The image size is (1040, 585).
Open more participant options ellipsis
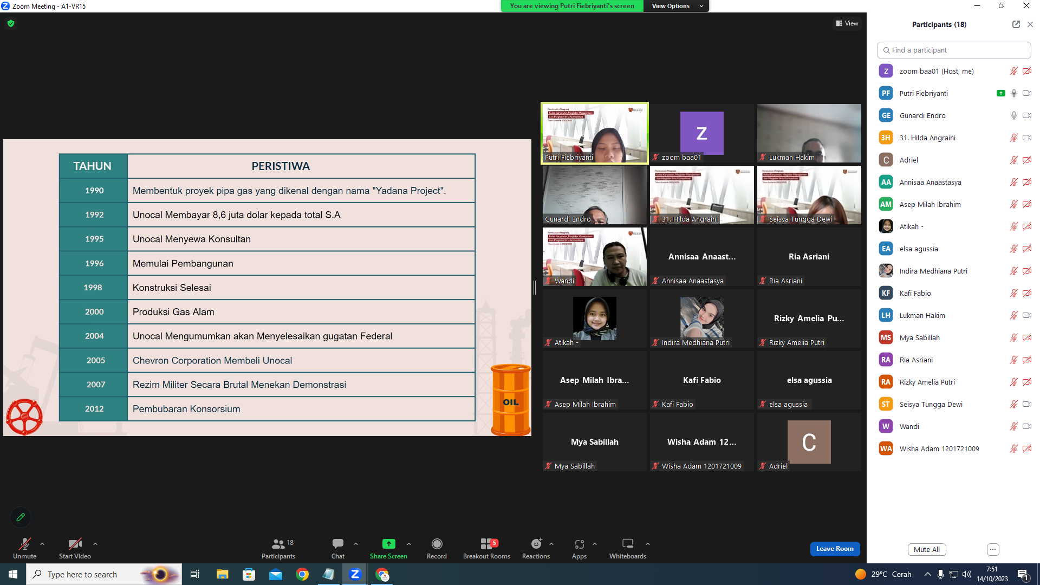click(993, 549)
